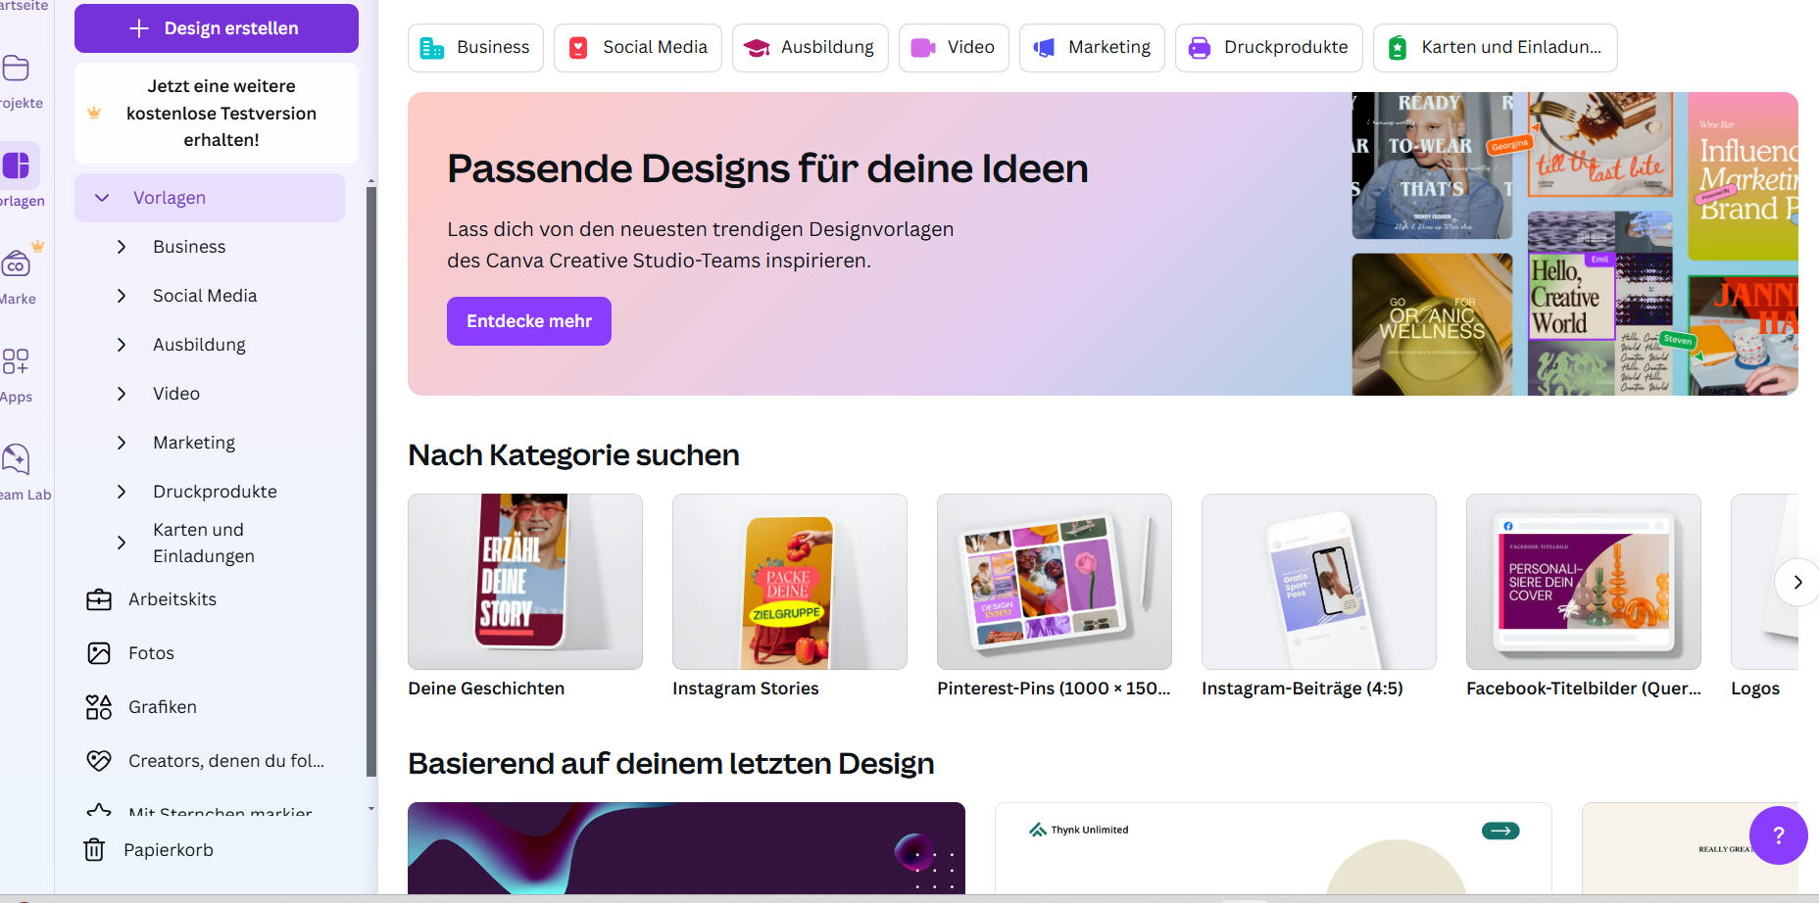Click the sidebar panel vertical scrollbar
The width and height of the screenshot is (1819, 903).
pyautogui.click(x=371, y=480)
